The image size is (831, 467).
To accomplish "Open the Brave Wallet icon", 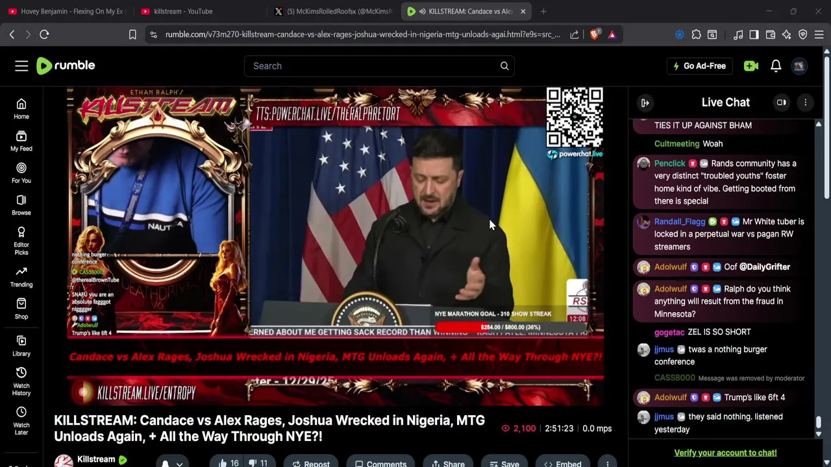I will click(x=771, y=34).
